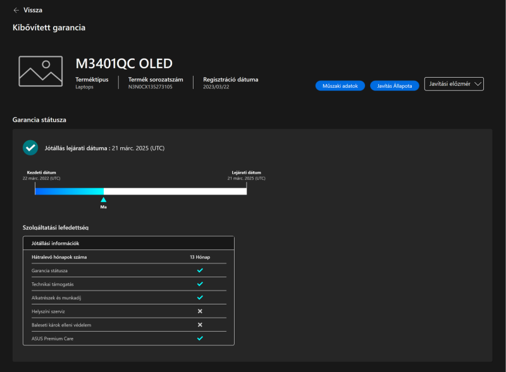
Task: Expand the Javítási előzmény dropdown
Action: pyautogui.click(x=454, y=84)
